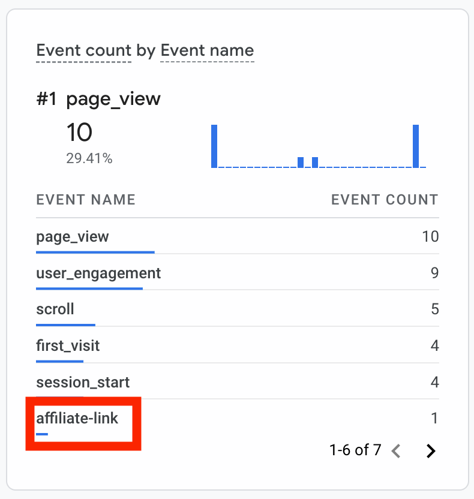
Task: Go to next page of events
Action: pos(431,450)
